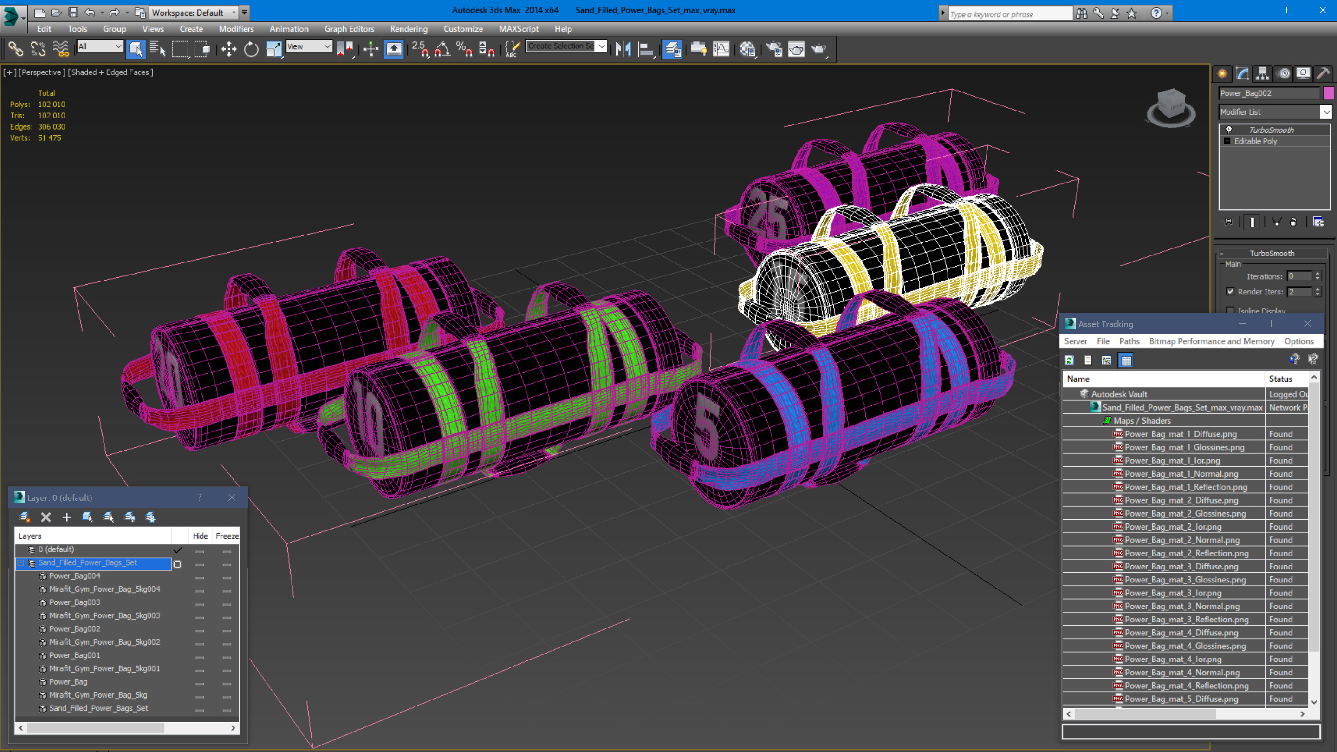The image size is (1337, 752).
Task: Click the Mirror tool
Action: point(623,49)
